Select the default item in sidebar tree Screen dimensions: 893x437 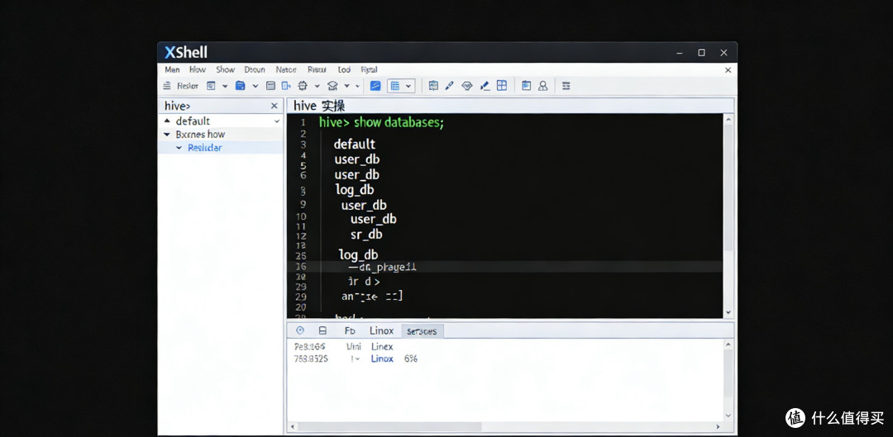[193, 121]
